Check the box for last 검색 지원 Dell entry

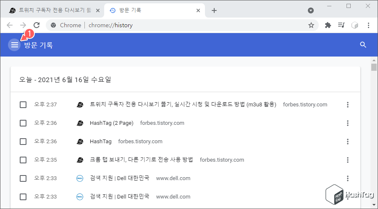[x=23, y=197]
